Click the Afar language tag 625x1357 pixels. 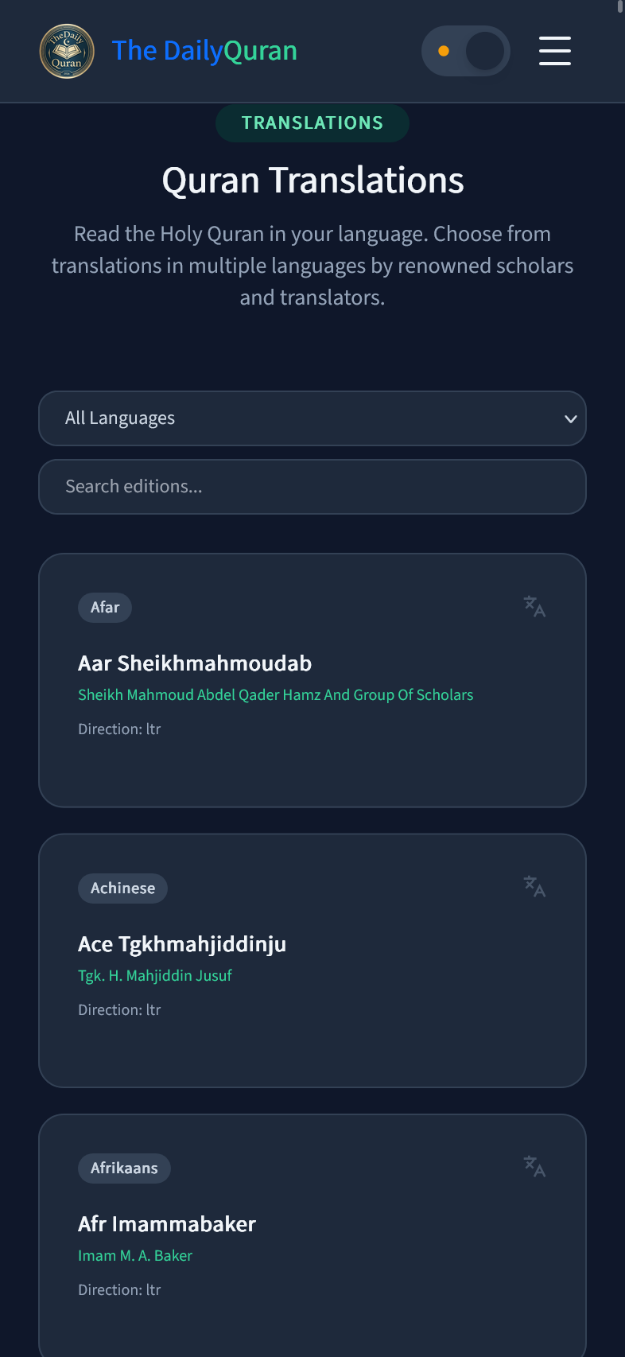point(105,608)
